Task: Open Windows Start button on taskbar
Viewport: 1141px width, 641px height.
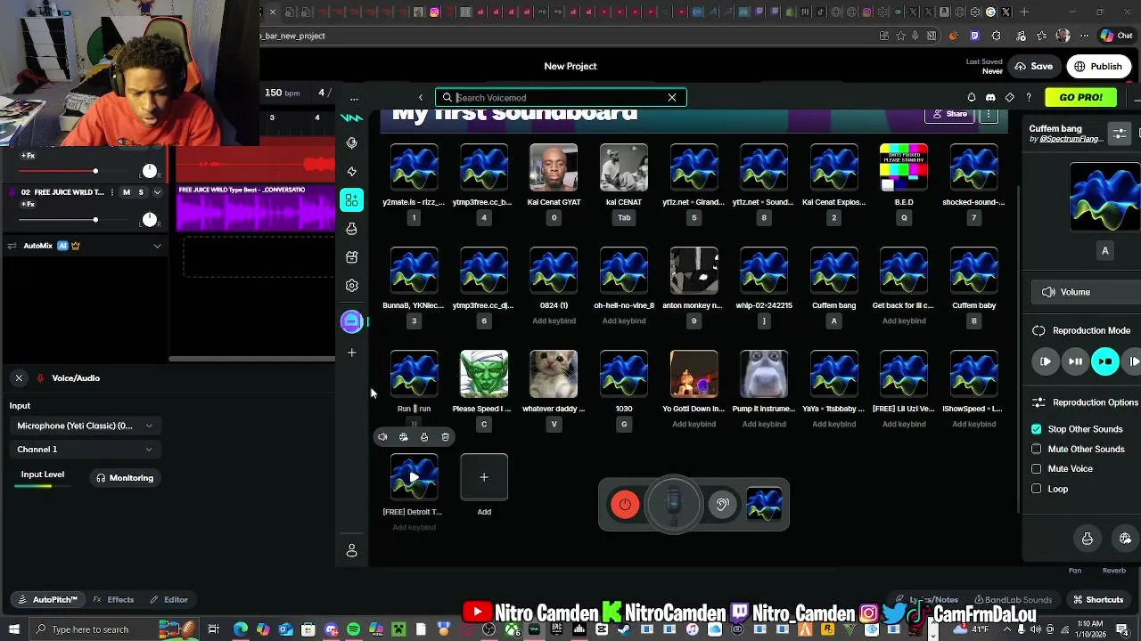Action: click(13, 629)
